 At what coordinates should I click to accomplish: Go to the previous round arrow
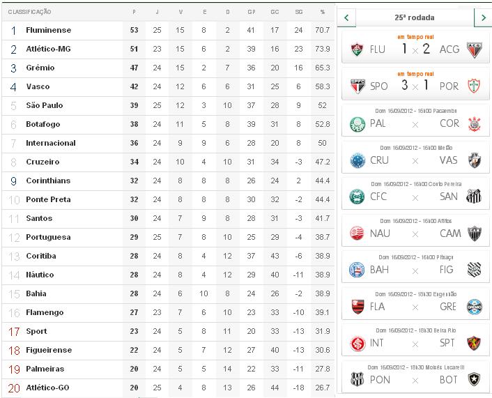346,17
